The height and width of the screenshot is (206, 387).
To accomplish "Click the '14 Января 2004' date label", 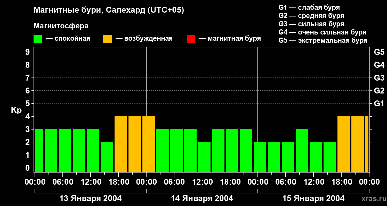I will pos(202,199).
